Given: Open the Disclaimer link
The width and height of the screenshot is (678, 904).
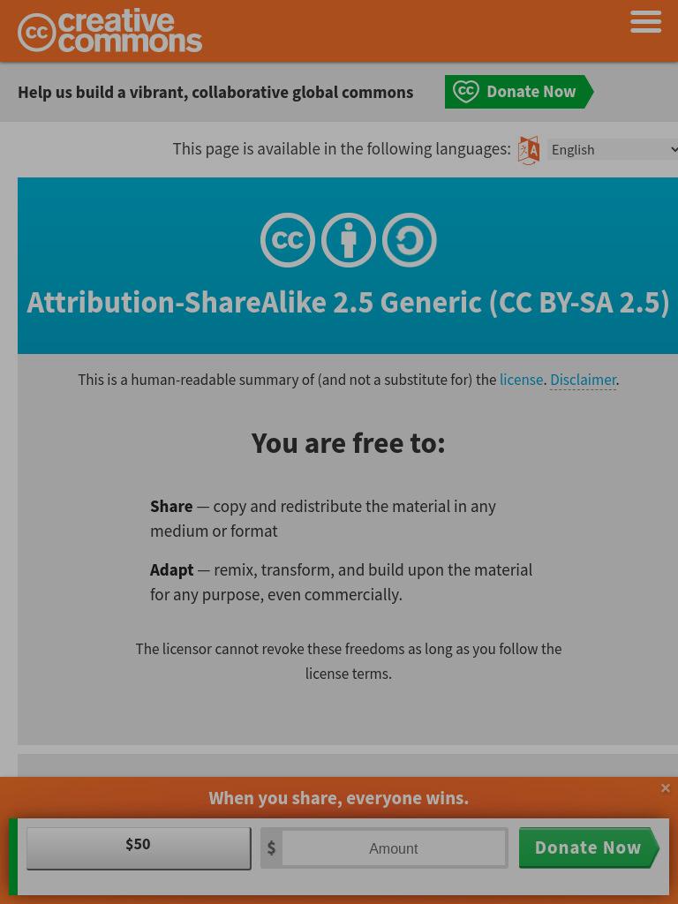Looking at the screenshot, I should point(583,380).
